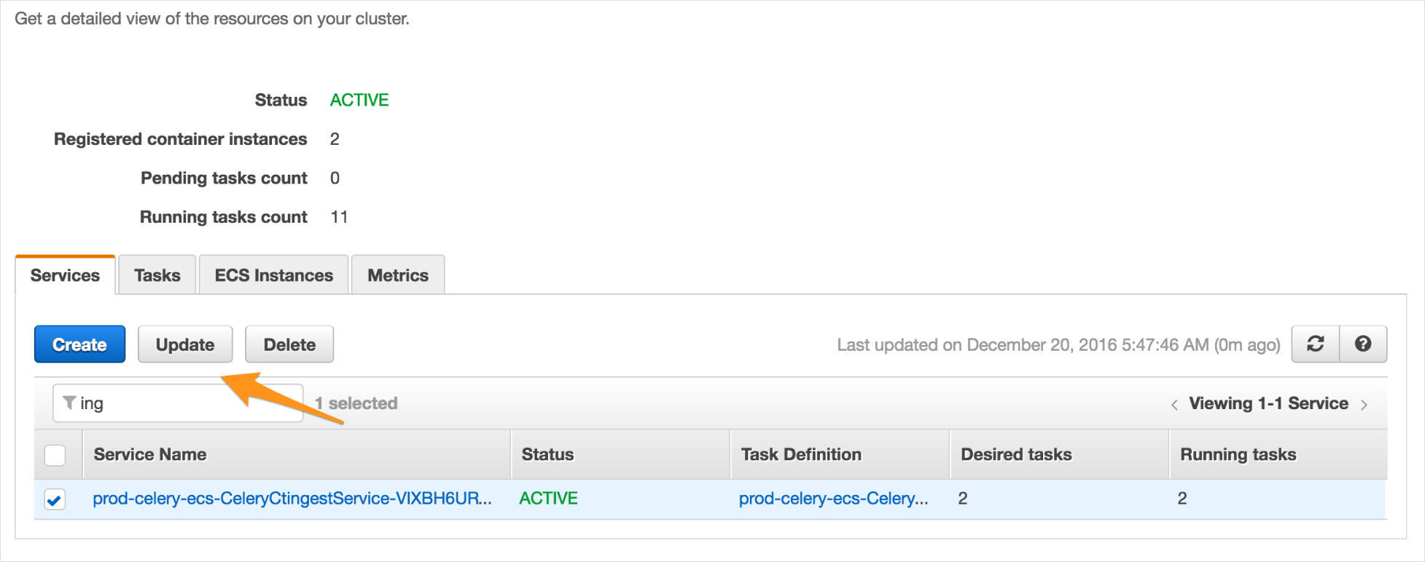The width and height of the screenshot is (1425, 562).
Task: Toggle the select-all services checkbox
Action: pos(55,455)
